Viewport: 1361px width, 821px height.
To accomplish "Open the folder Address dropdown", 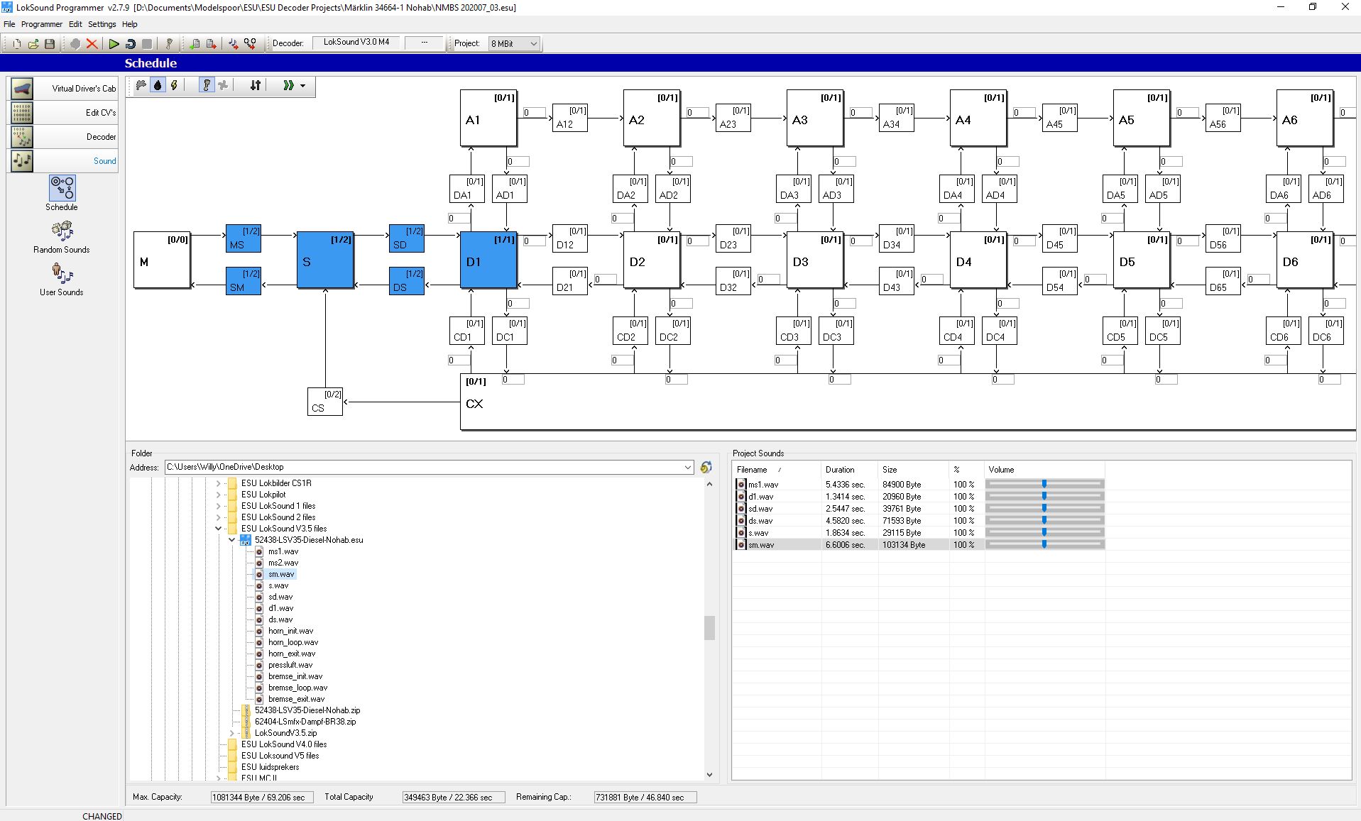I will pos(687,467).
